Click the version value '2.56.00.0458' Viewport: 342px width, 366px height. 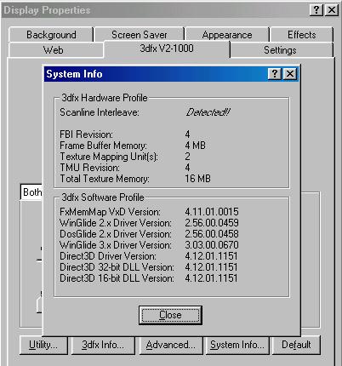tap(212, 234)
